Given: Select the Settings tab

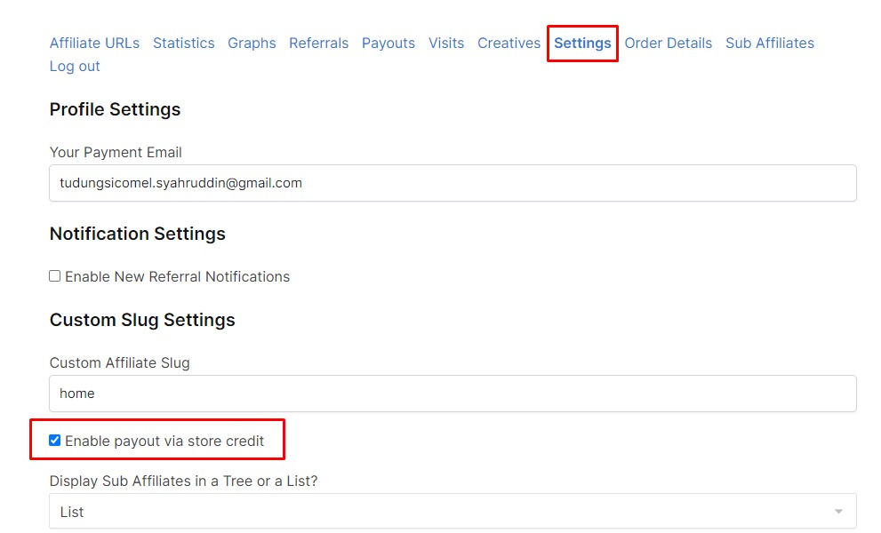Looking at the screenshot, I should pos(582,43).
